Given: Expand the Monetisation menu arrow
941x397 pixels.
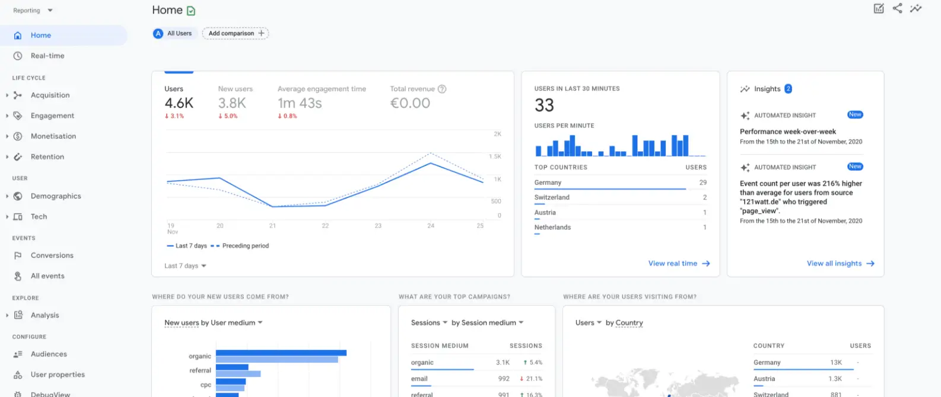Looking at the screenshot, I should tap(7, 136).
